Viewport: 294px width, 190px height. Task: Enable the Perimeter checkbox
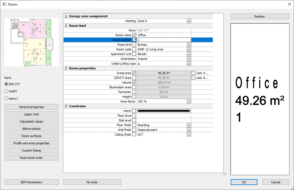coord(134,92)
